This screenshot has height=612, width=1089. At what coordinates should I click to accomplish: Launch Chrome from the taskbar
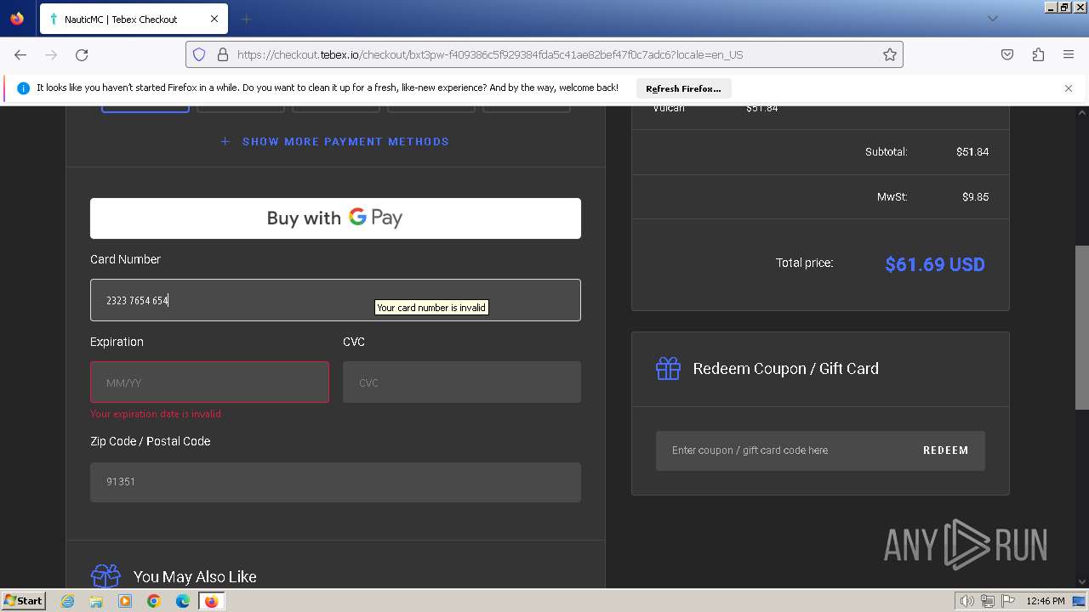click(154, 601)
